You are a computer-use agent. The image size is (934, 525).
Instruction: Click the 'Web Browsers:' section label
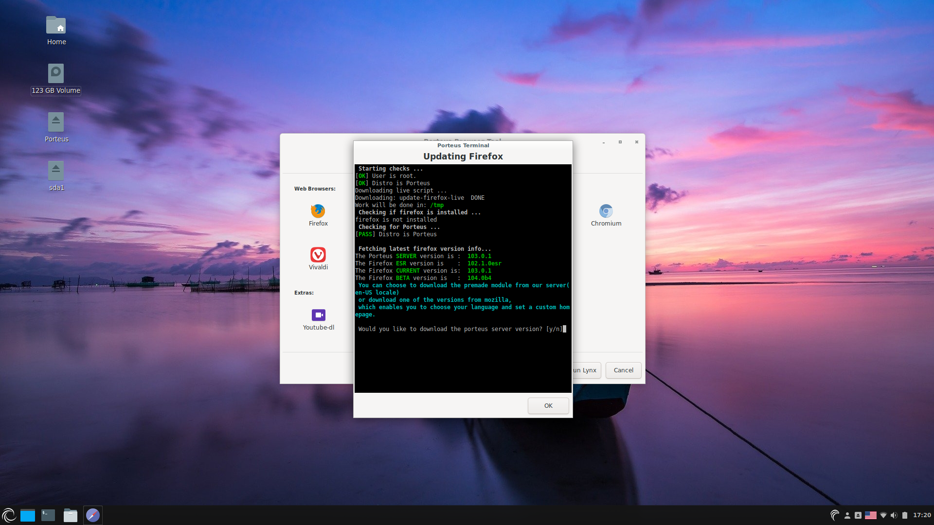pos(315,189)
